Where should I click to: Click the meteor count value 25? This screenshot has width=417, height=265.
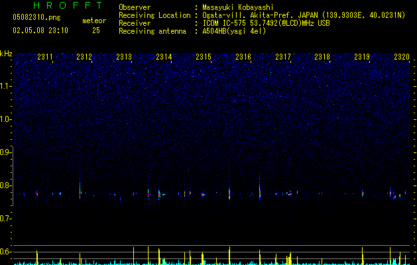tap(96, 30)
